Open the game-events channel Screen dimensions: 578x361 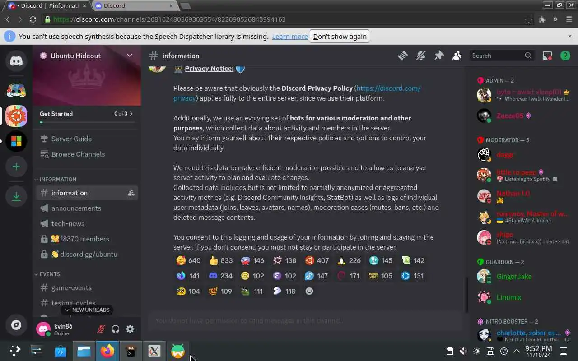coord(87,287)
